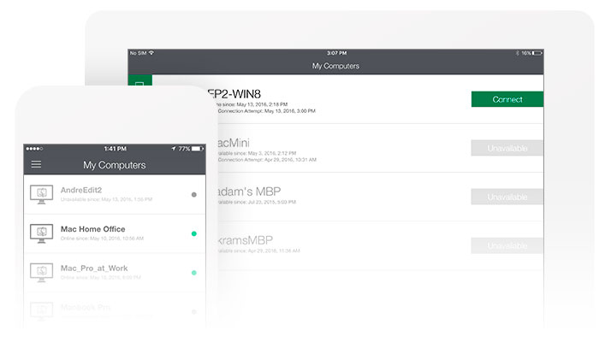Viewport: 599px width, 342px height.
Task: Click the Mac_Pro_at_Work monitor icon
Action: coord(42,272)
